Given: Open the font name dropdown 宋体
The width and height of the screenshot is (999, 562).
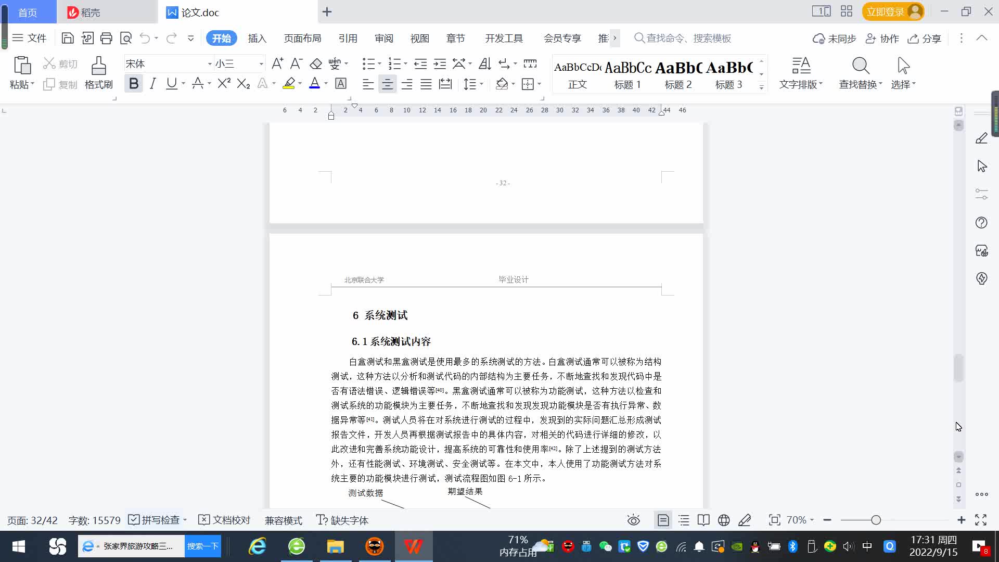Looking at the screenshot, I should click(210, 64).
